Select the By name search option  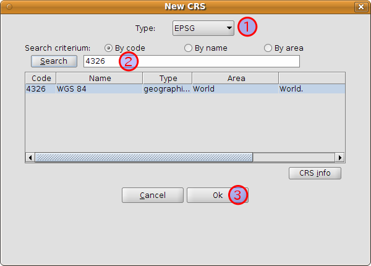[x=188, y=48]
